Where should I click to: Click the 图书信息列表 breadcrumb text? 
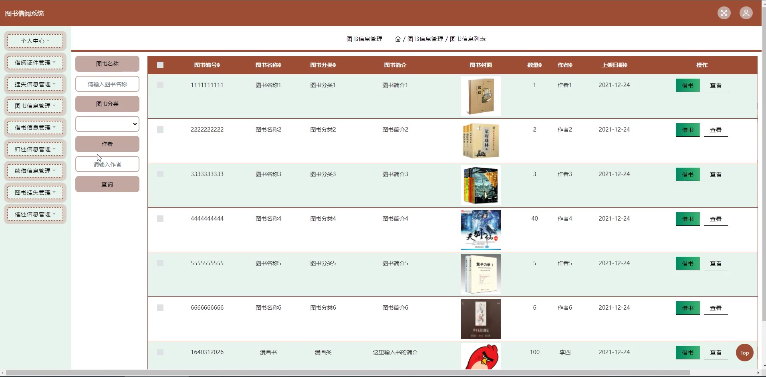(x=468, y=39)
